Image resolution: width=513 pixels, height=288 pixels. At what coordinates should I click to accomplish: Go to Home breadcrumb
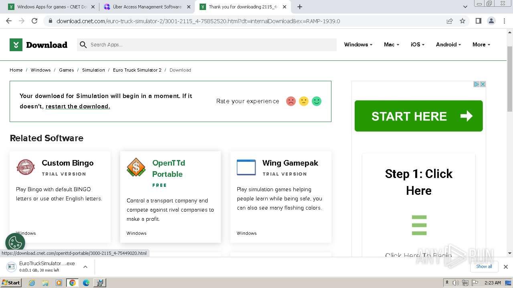(x=16, y=70)
